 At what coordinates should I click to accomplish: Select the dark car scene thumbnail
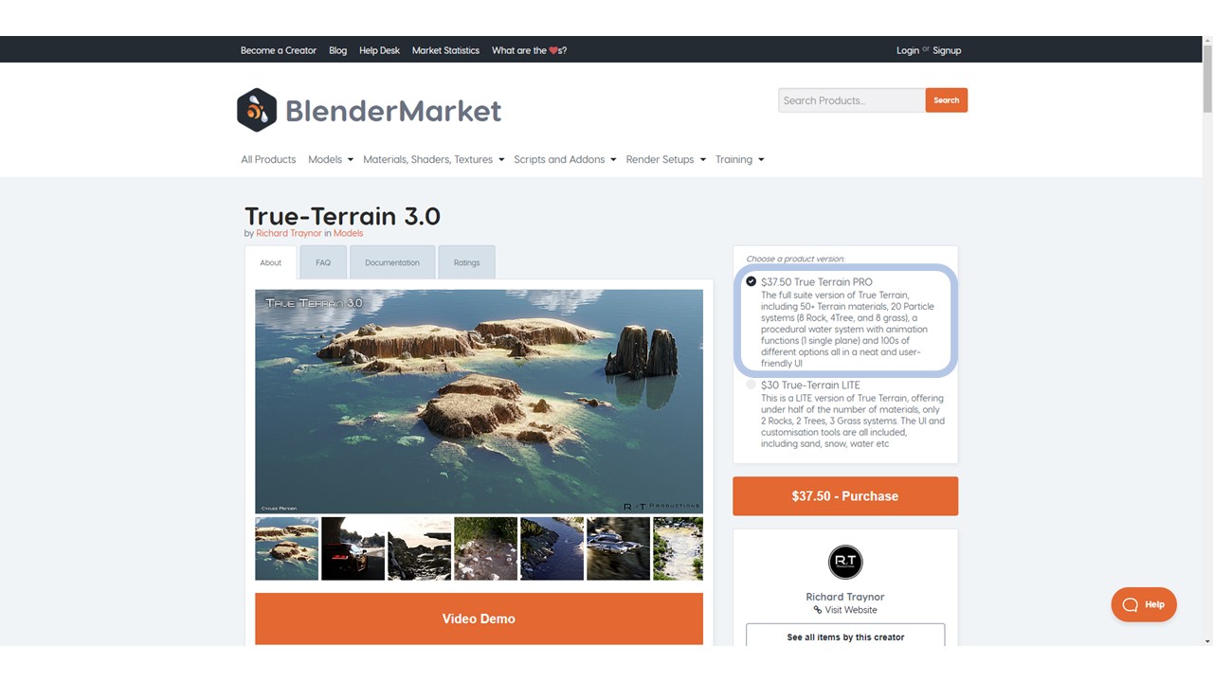pyautogui.click(x=353, y=548)
